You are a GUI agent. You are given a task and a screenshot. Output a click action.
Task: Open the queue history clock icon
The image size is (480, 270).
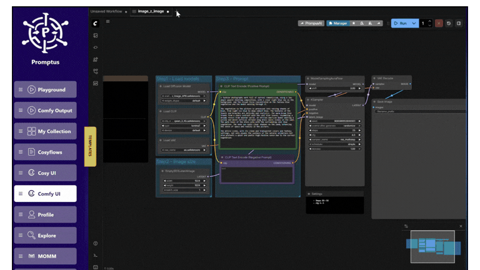(x=449, y=23)
